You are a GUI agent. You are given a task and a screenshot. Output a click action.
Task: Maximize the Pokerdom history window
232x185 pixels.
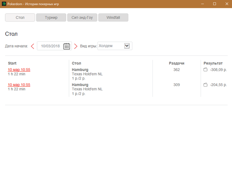[x=214, y=4]
